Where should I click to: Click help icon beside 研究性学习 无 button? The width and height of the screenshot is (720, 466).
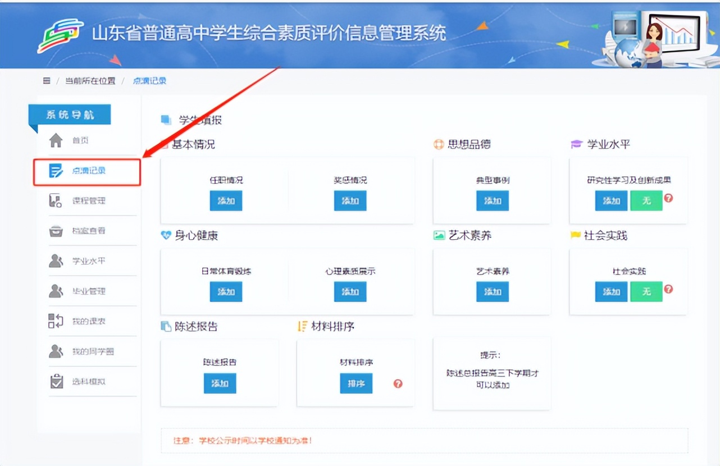click(x=668, y=198)
